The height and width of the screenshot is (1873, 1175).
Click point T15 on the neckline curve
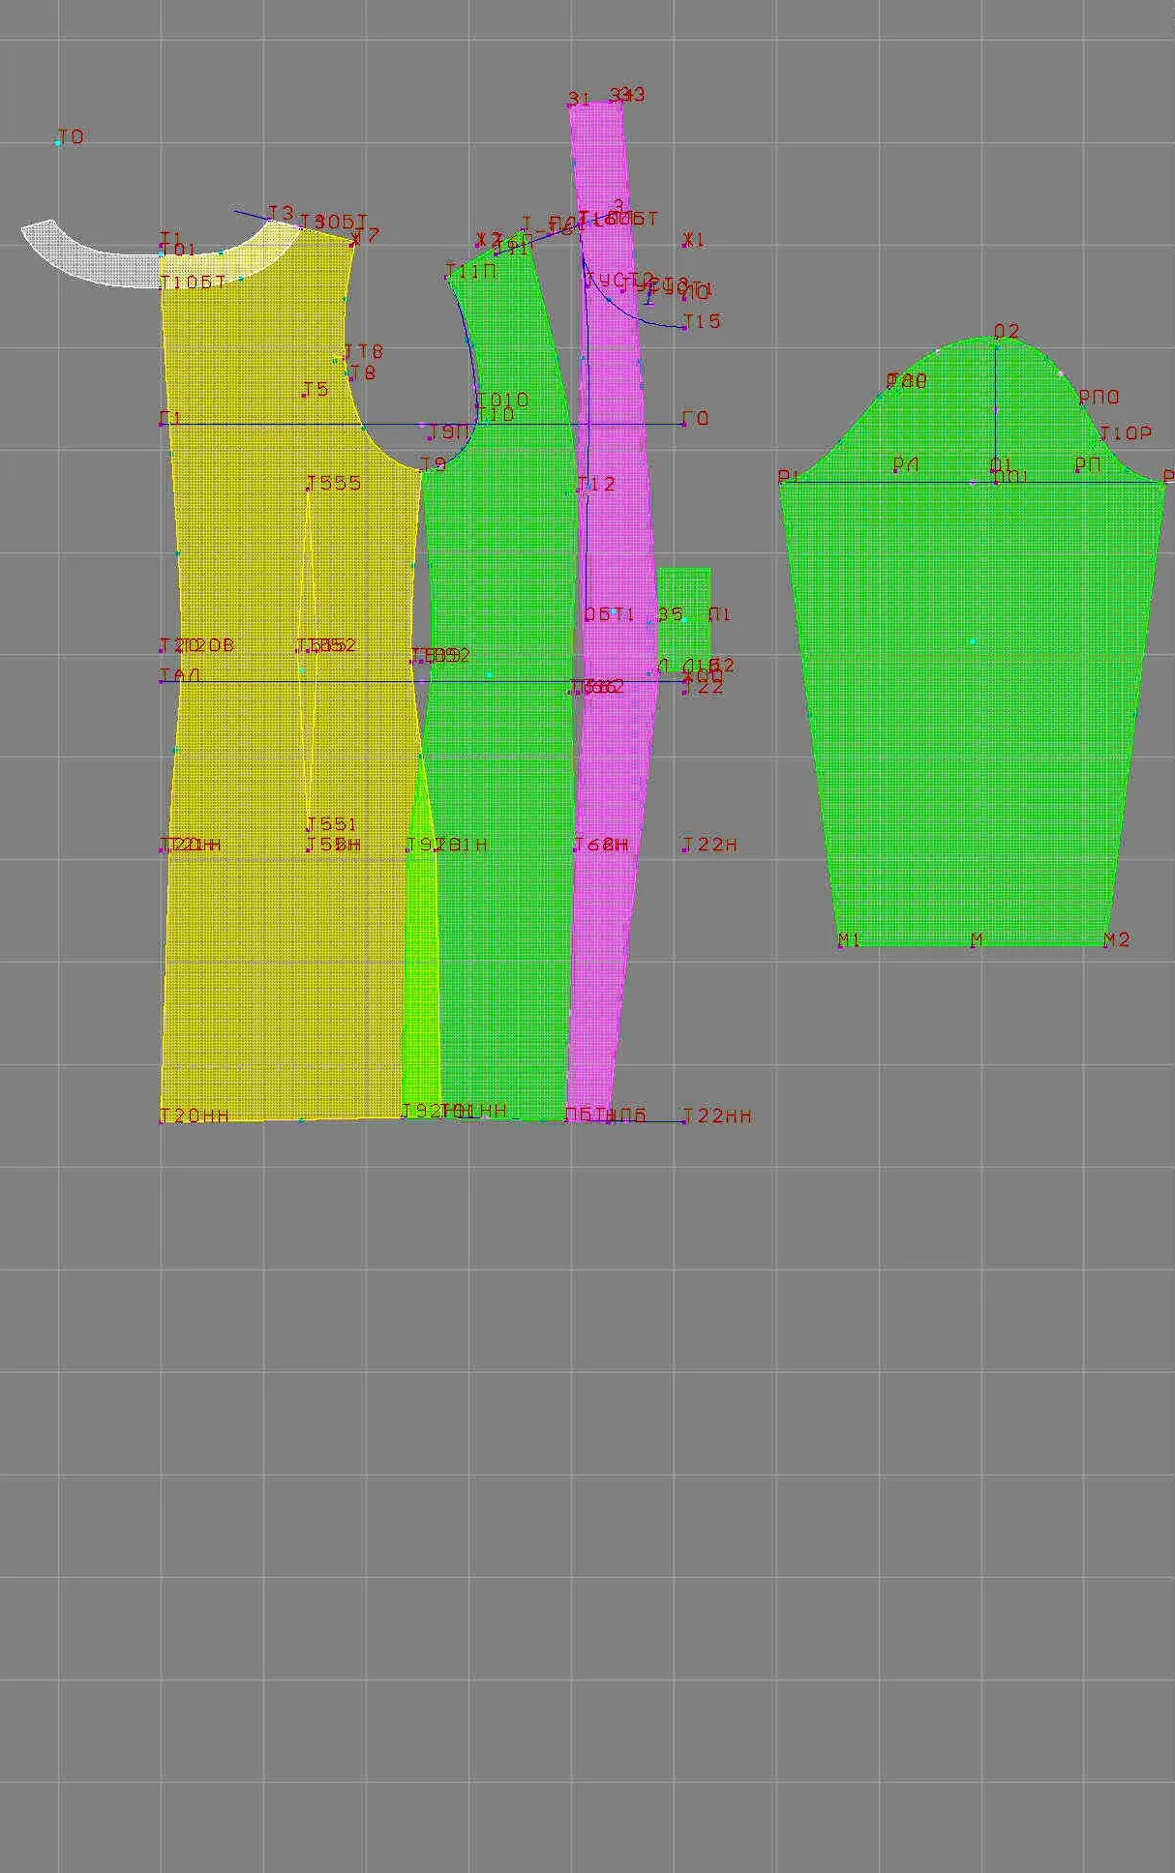click(685, 328)
